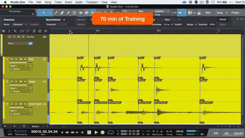Add a new track plus icon
This screenshot has width=245, height=138.
(x=46, y=31)
